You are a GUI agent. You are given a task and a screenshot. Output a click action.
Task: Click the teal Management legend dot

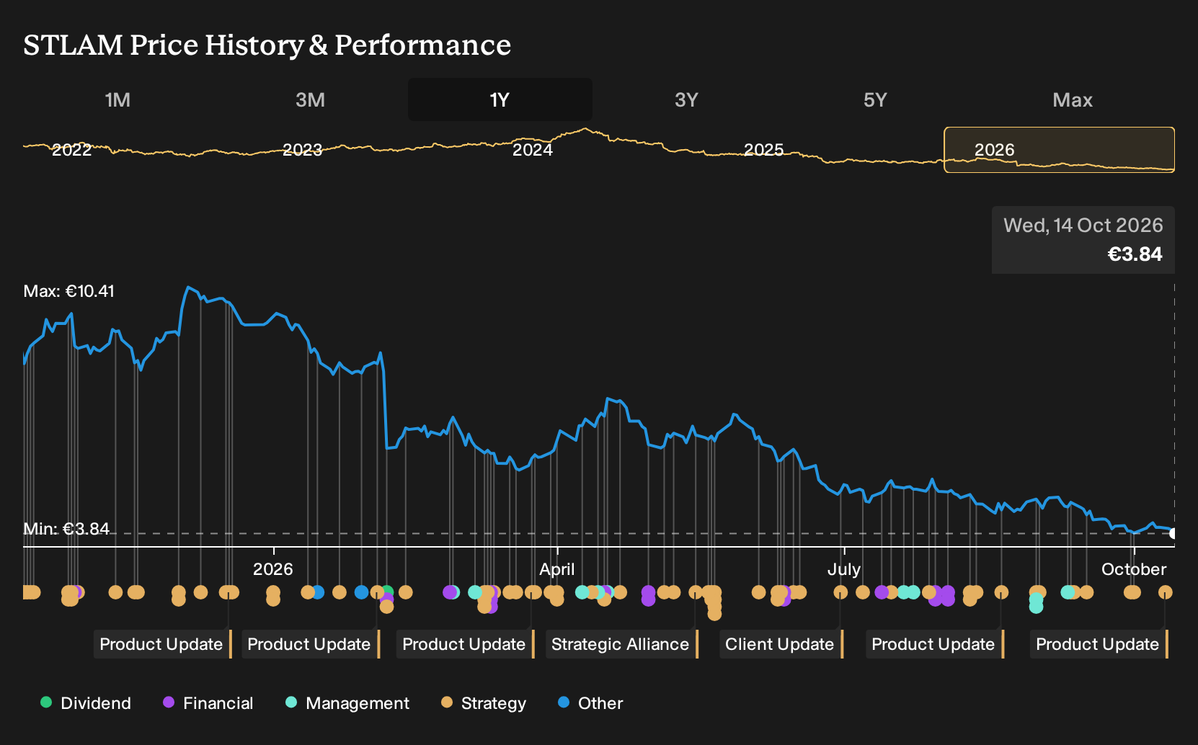(291, 702)
